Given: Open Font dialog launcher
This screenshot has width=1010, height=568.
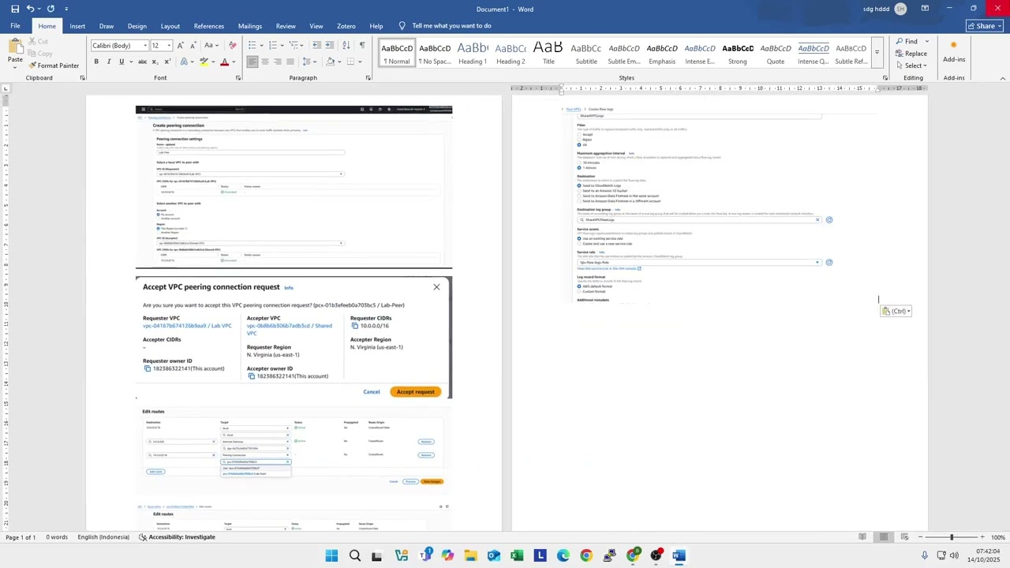Looking at the screenshot, I should pyautogui.click(x=238, y=78).
